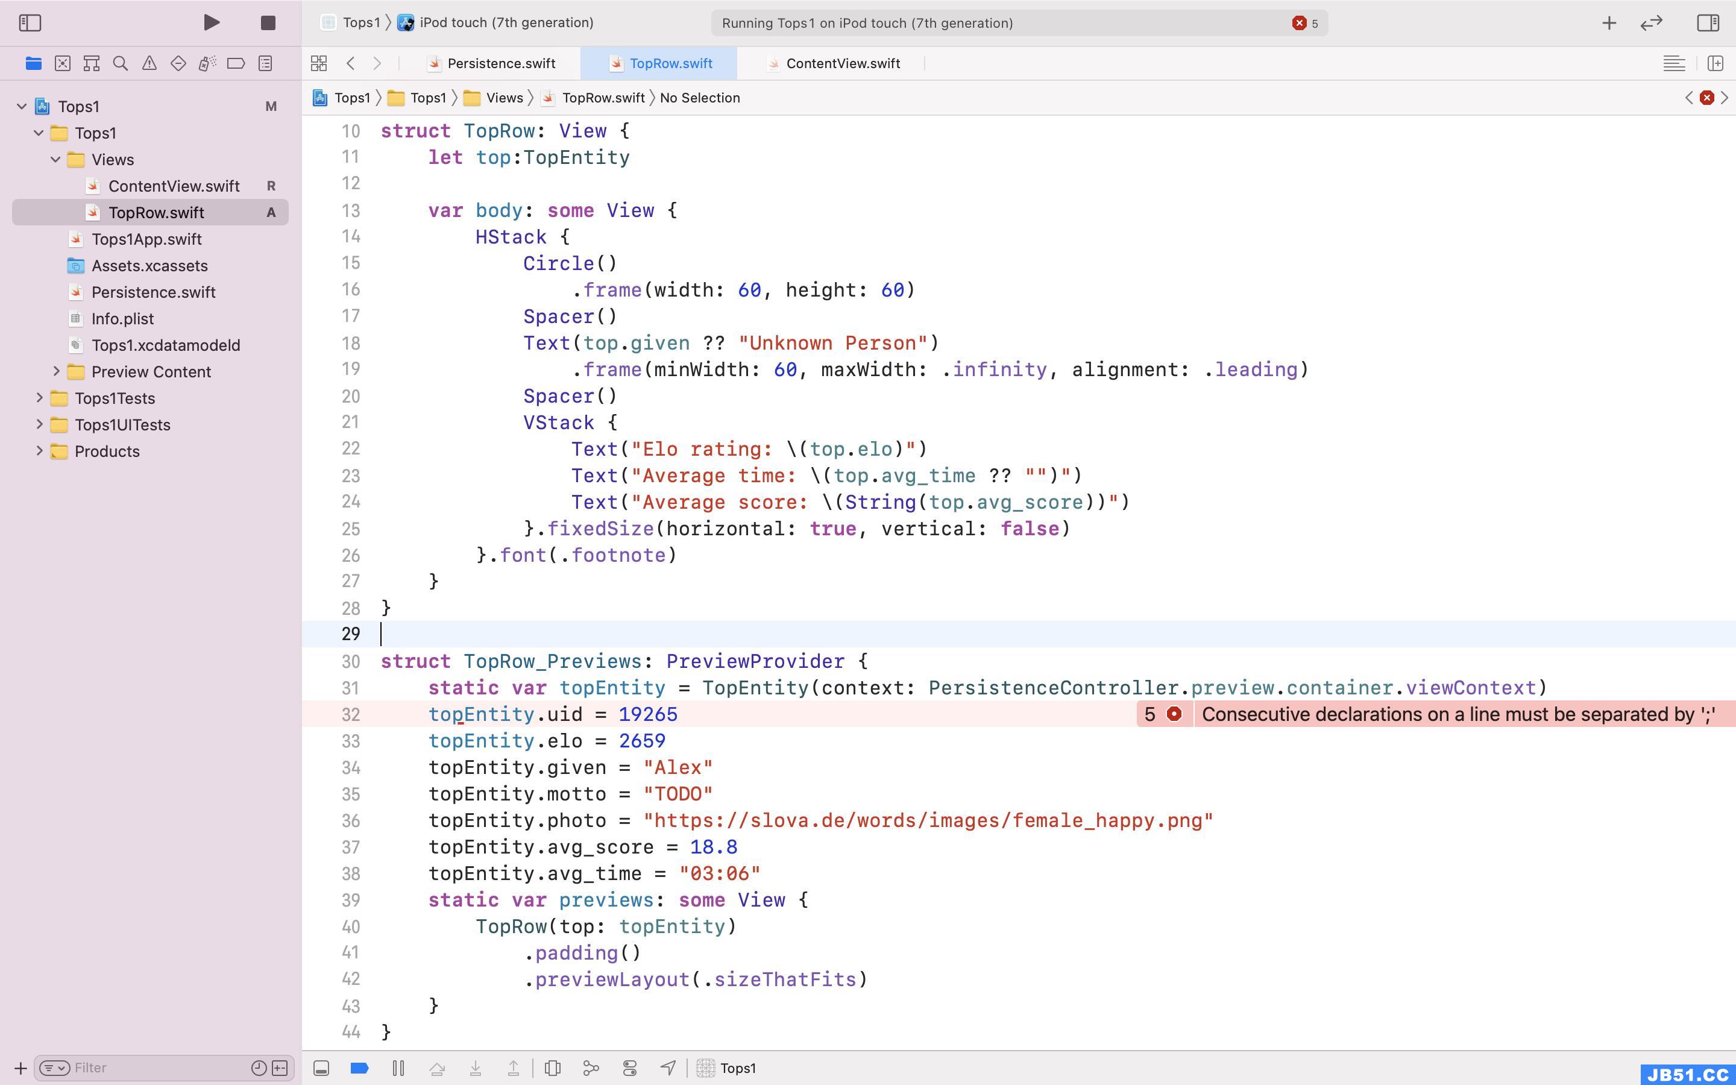Viewport: 1736px width, 1085px height.
Task: Add new file with plus button
Action: tap(20, 1068)
